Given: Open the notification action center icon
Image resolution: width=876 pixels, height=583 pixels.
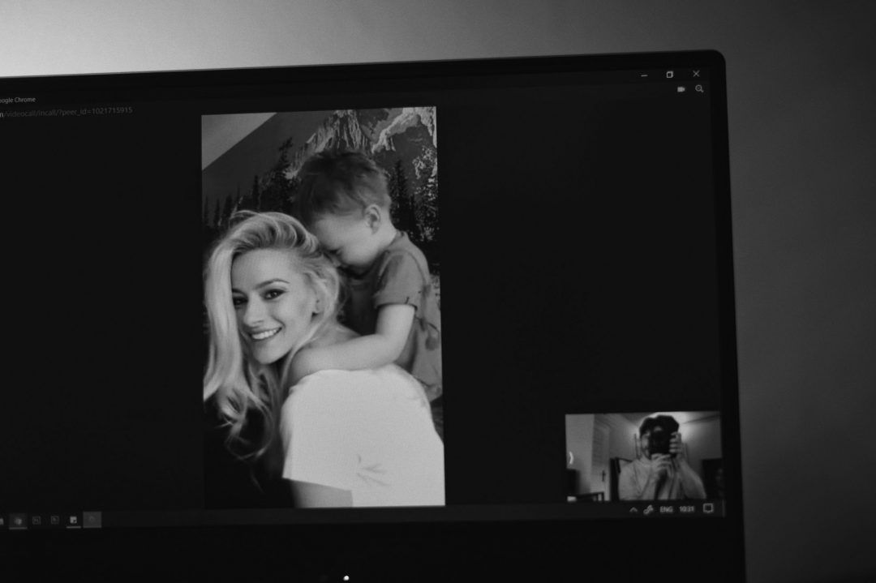Looking at the screenshot, I should [708, 508].
